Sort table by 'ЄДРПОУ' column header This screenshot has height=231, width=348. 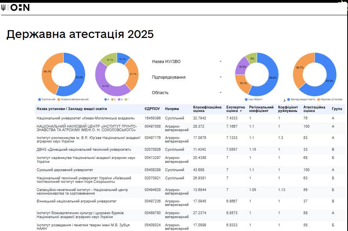coord(152,109)
